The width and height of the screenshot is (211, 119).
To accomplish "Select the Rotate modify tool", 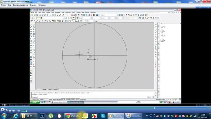I will [x=34, y=39].
